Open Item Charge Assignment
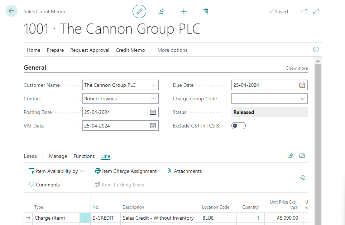Viewport: 345px width, 225px height. 126,171
